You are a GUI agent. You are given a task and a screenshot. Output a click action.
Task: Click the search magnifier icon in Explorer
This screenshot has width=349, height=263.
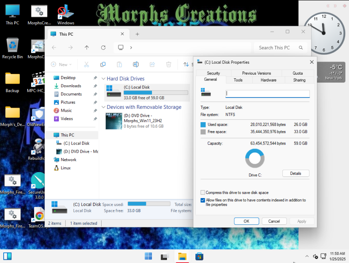pos(301,47)
